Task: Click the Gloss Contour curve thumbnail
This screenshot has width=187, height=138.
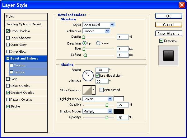Action: click(87, 90)
